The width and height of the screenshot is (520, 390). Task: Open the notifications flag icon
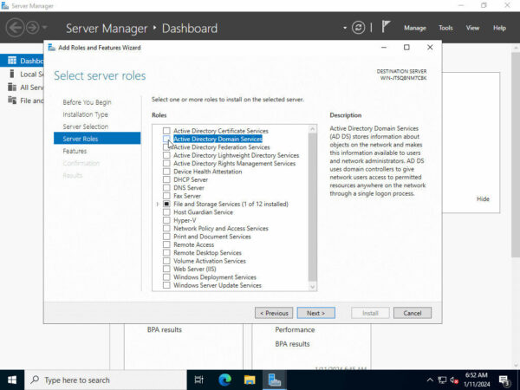pyautogui.click(x=386, y=28)
